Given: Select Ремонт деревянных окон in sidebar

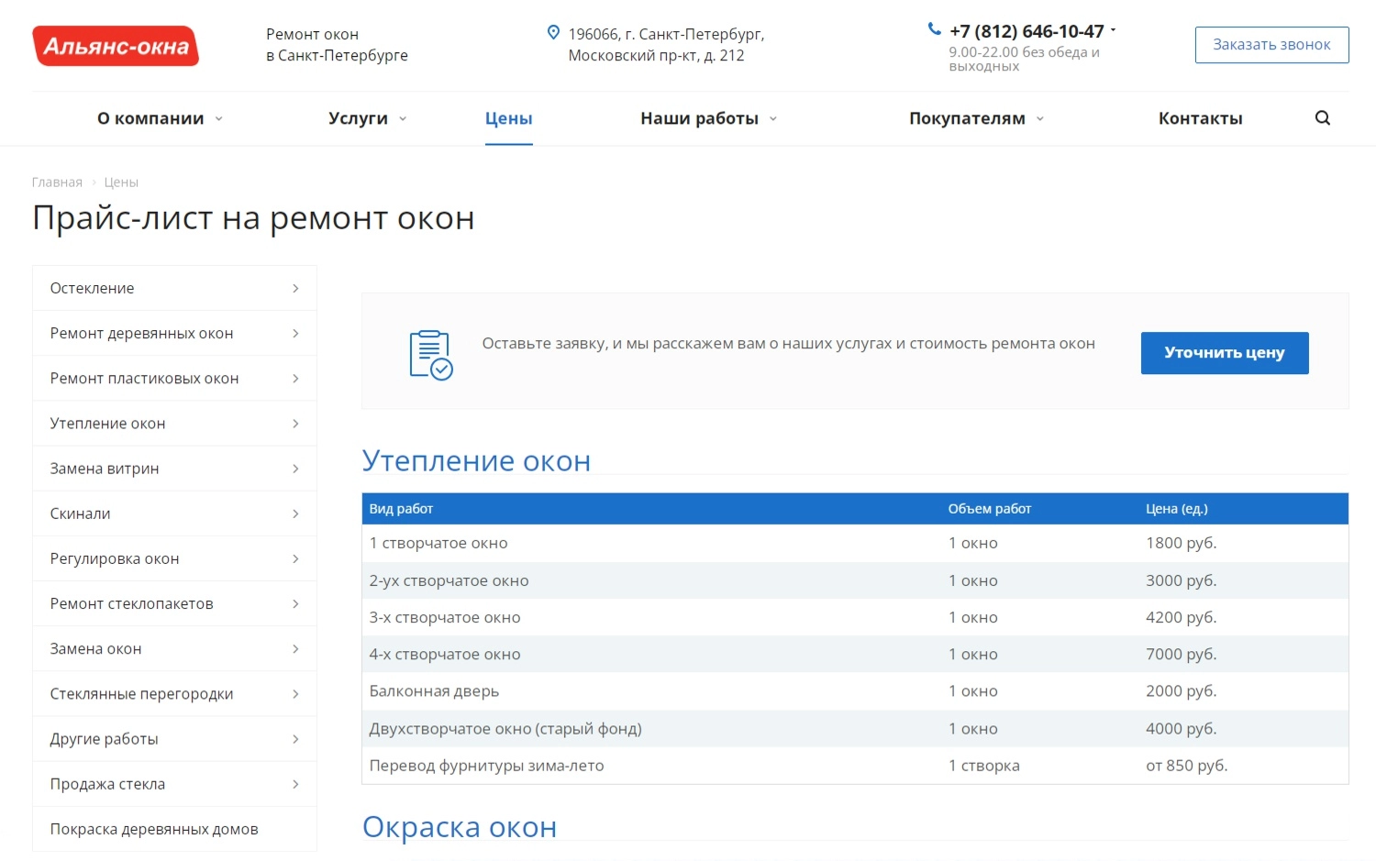Looking at the screenshot, I should click(x=174, y=334).
